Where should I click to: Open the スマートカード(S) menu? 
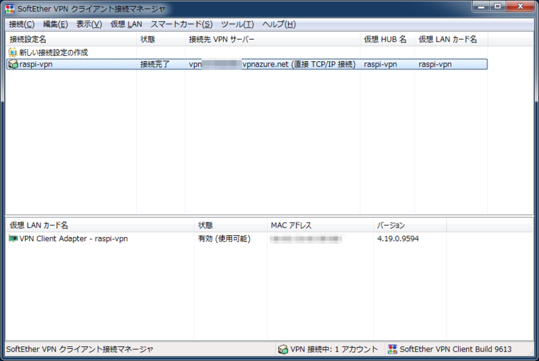pos(181,24)
